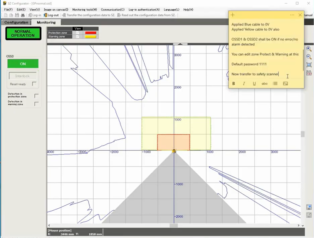Toggle bullet list in sticky note

click(275, 84)
